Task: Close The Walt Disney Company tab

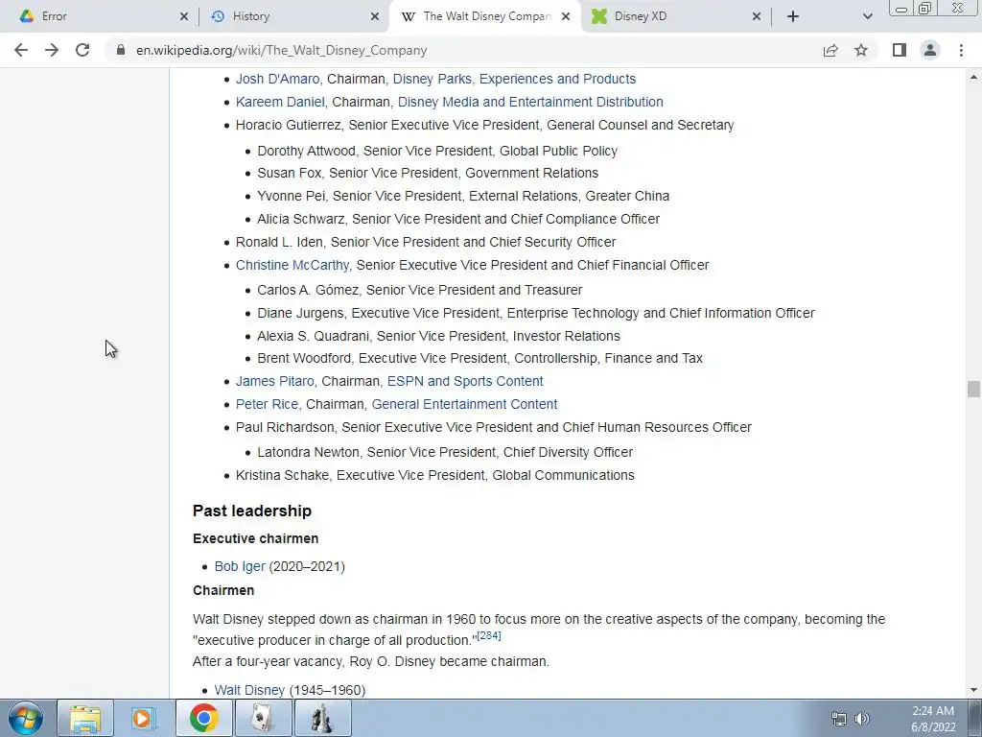Action: pos(566,16)
